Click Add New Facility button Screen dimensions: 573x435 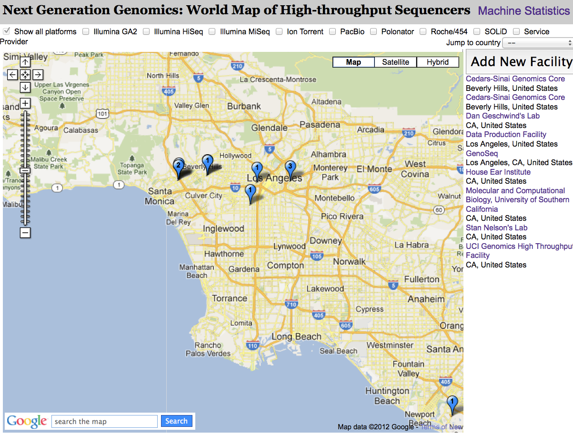pos(520,61)
